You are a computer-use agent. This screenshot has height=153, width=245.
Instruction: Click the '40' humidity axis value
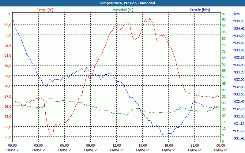[x=224, y=90]
